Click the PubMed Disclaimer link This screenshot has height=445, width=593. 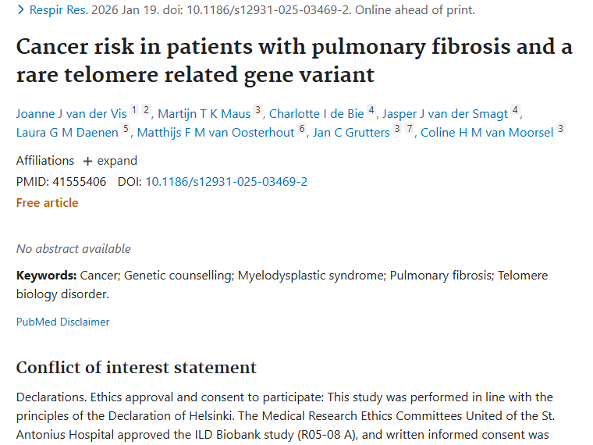tap(62, 322)
